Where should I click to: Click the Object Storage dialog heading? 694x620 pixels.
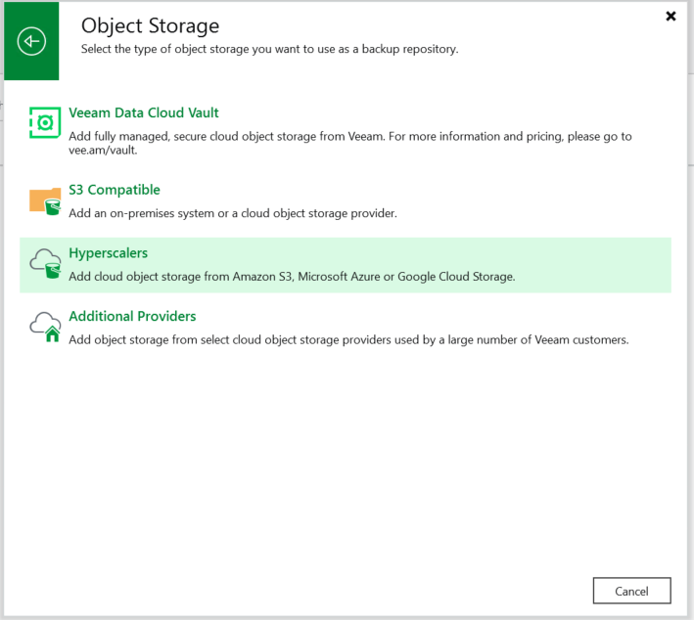[150, 25]
